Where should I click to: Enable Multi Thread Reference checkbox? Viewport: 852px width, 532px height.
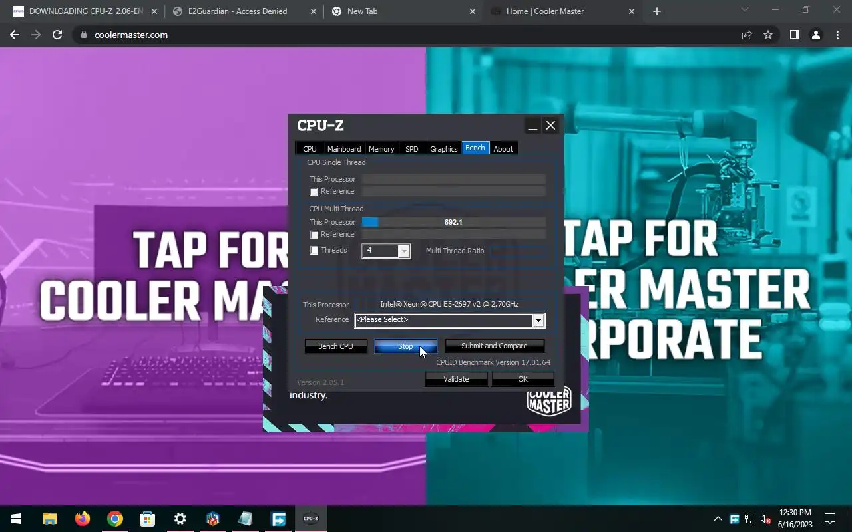pos(314,235)
